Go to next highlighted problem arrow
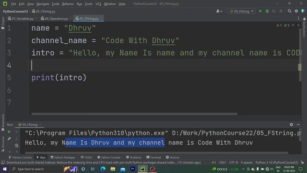 (x=298, y=25)
